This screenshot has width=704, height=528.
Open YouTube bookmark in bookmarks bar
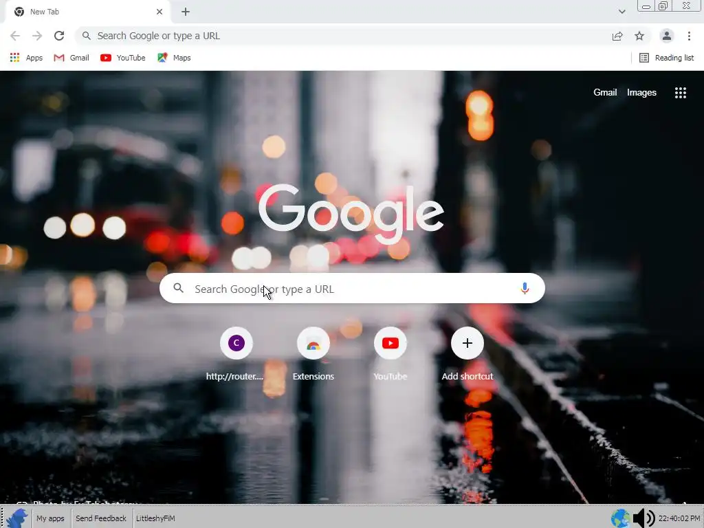coord(122,58)
